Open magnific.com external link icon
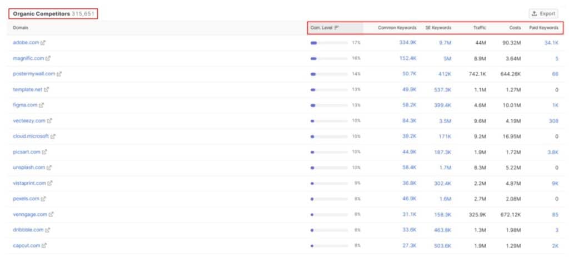Screen dimensions: 569x268 click(x=48, y=58)
